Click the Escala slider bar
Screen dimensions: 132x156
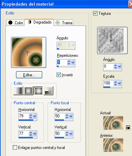[x=113, y=87]
